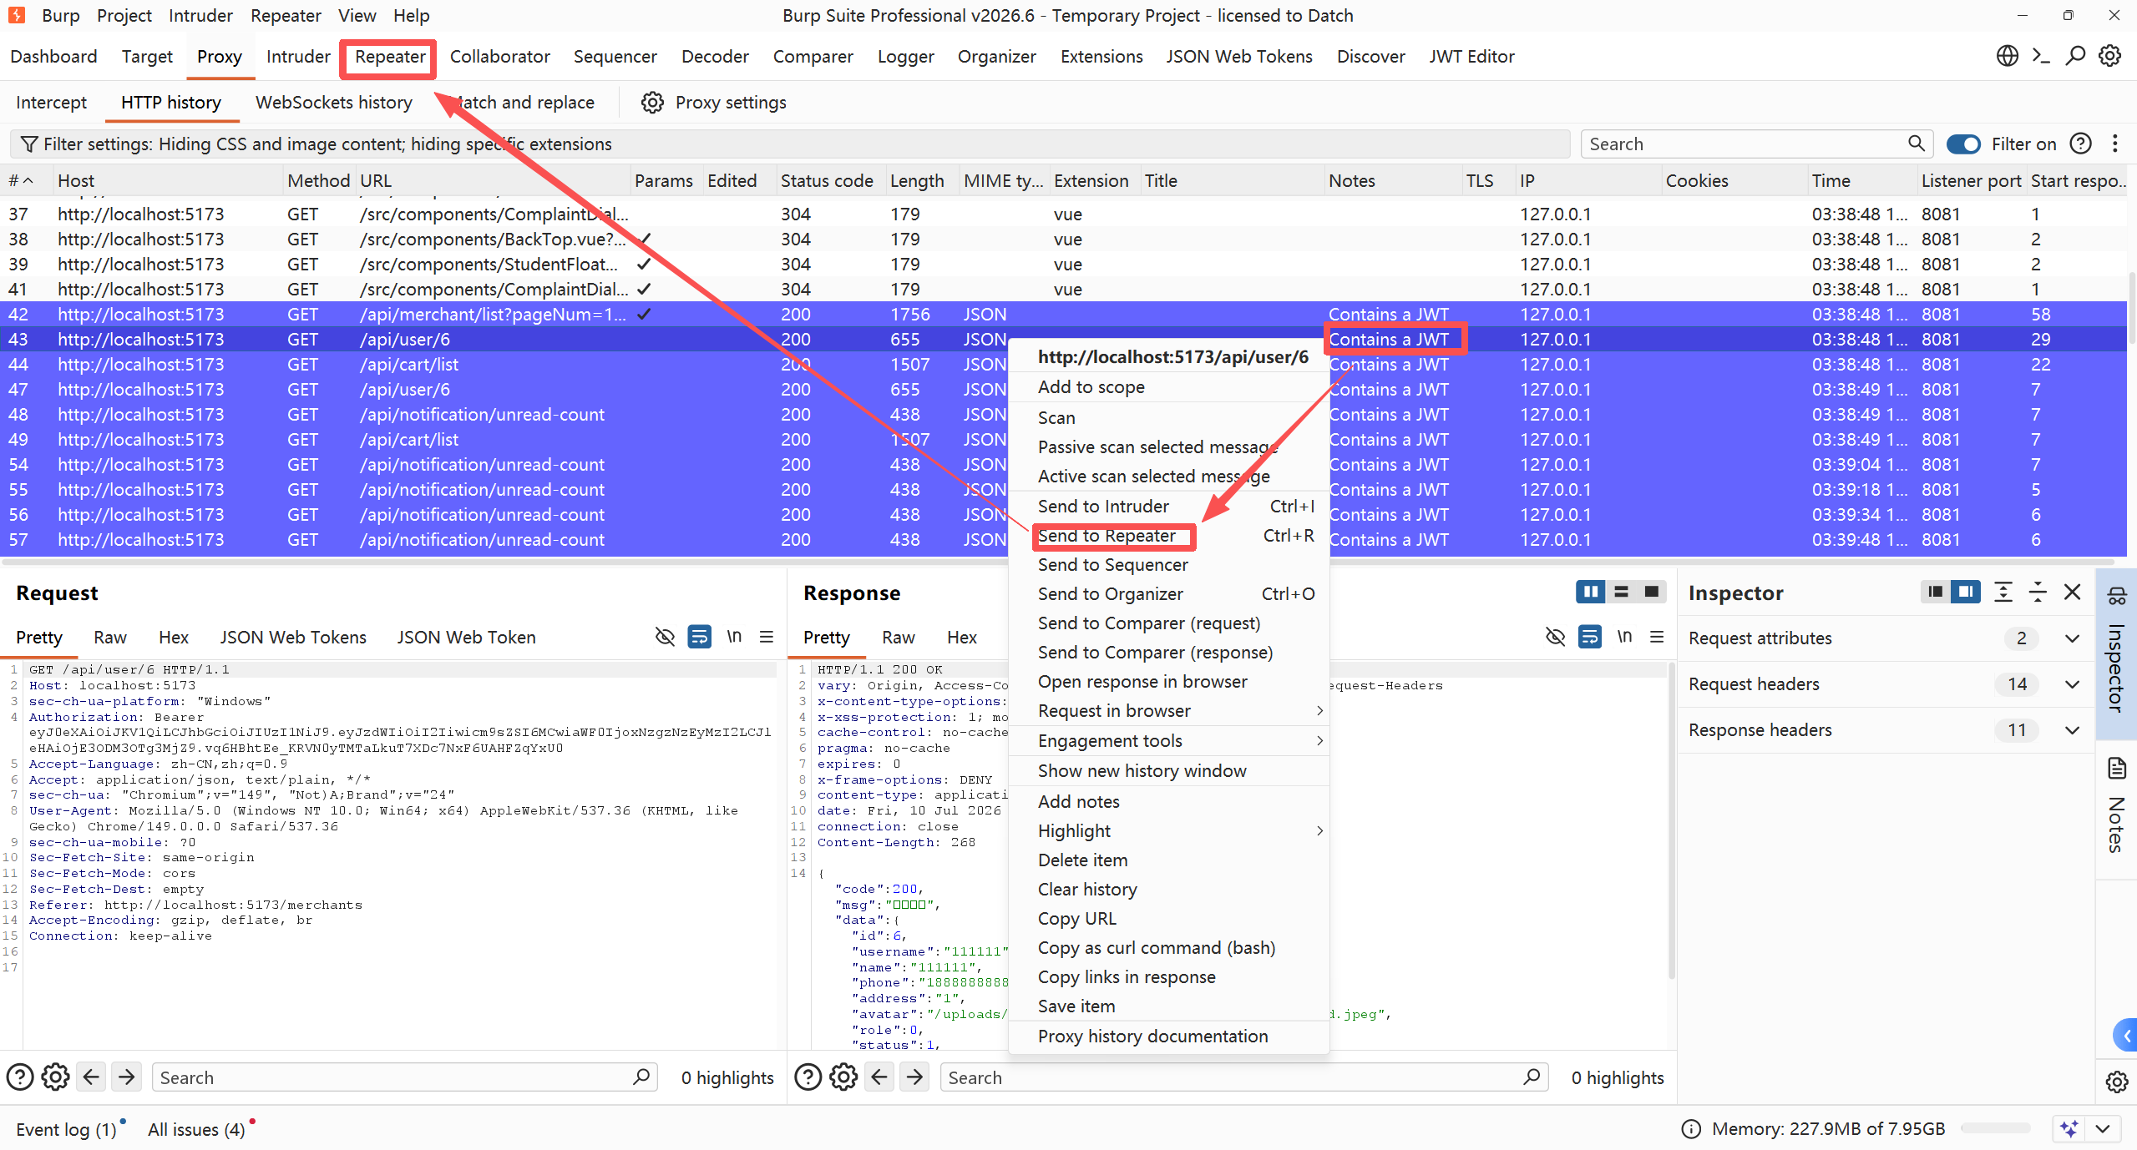The image size is (2137, 1150).
Task: Choose Send to Intruder from context menu
Action: 1168,507
